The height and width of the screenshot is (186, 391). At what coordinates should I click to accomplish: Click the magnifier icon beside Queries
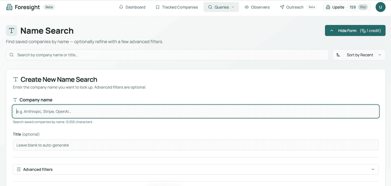pos(210,7)
